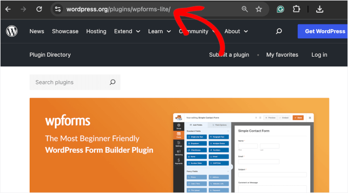Go back with the browser back arrow
348x193 pixels.
8,9
